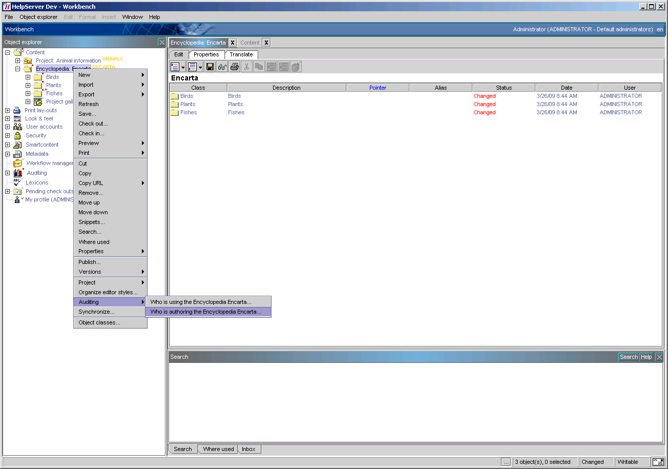Click the Security padlock icon

pos(17,135)
